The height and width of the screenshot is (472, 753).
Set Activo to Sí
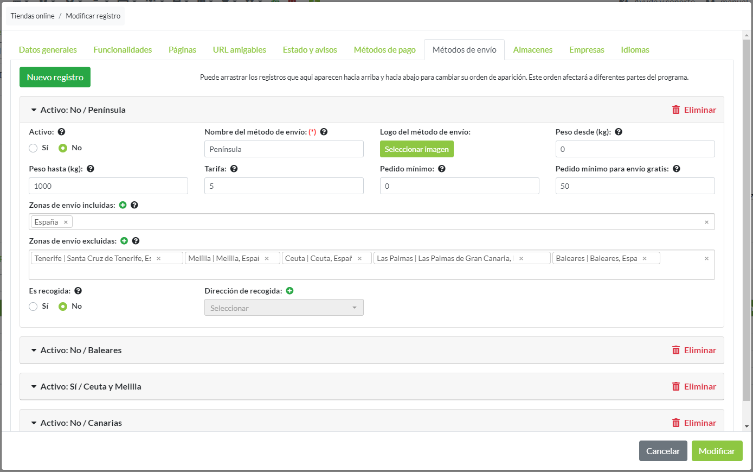[34, 148]
